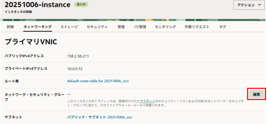Select the ネットワーキング tab
The image size is (267, 124).
click(38, 27)
